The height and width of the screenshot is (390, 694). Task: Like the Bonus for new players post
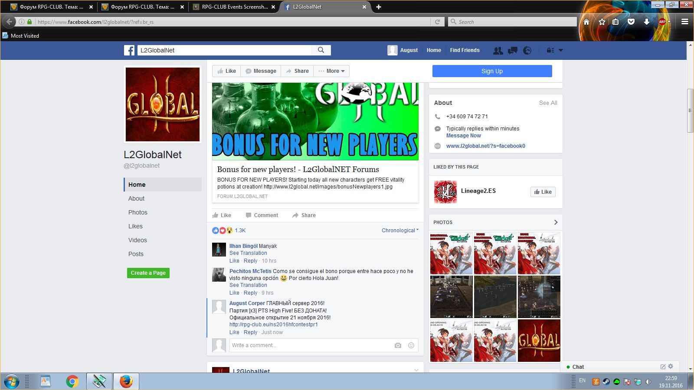(x=222, y=215)
